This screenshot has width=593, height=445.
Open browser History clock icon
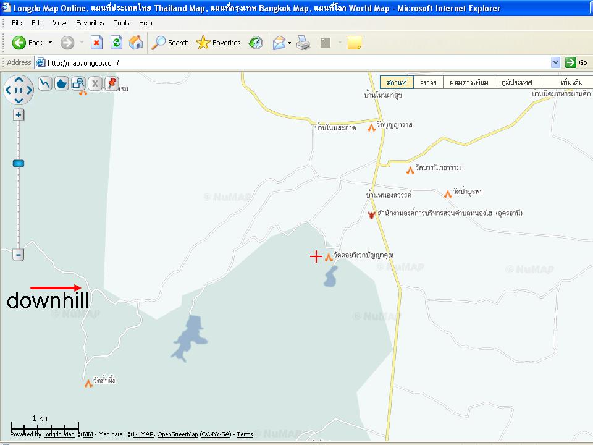tap(256, 43)
